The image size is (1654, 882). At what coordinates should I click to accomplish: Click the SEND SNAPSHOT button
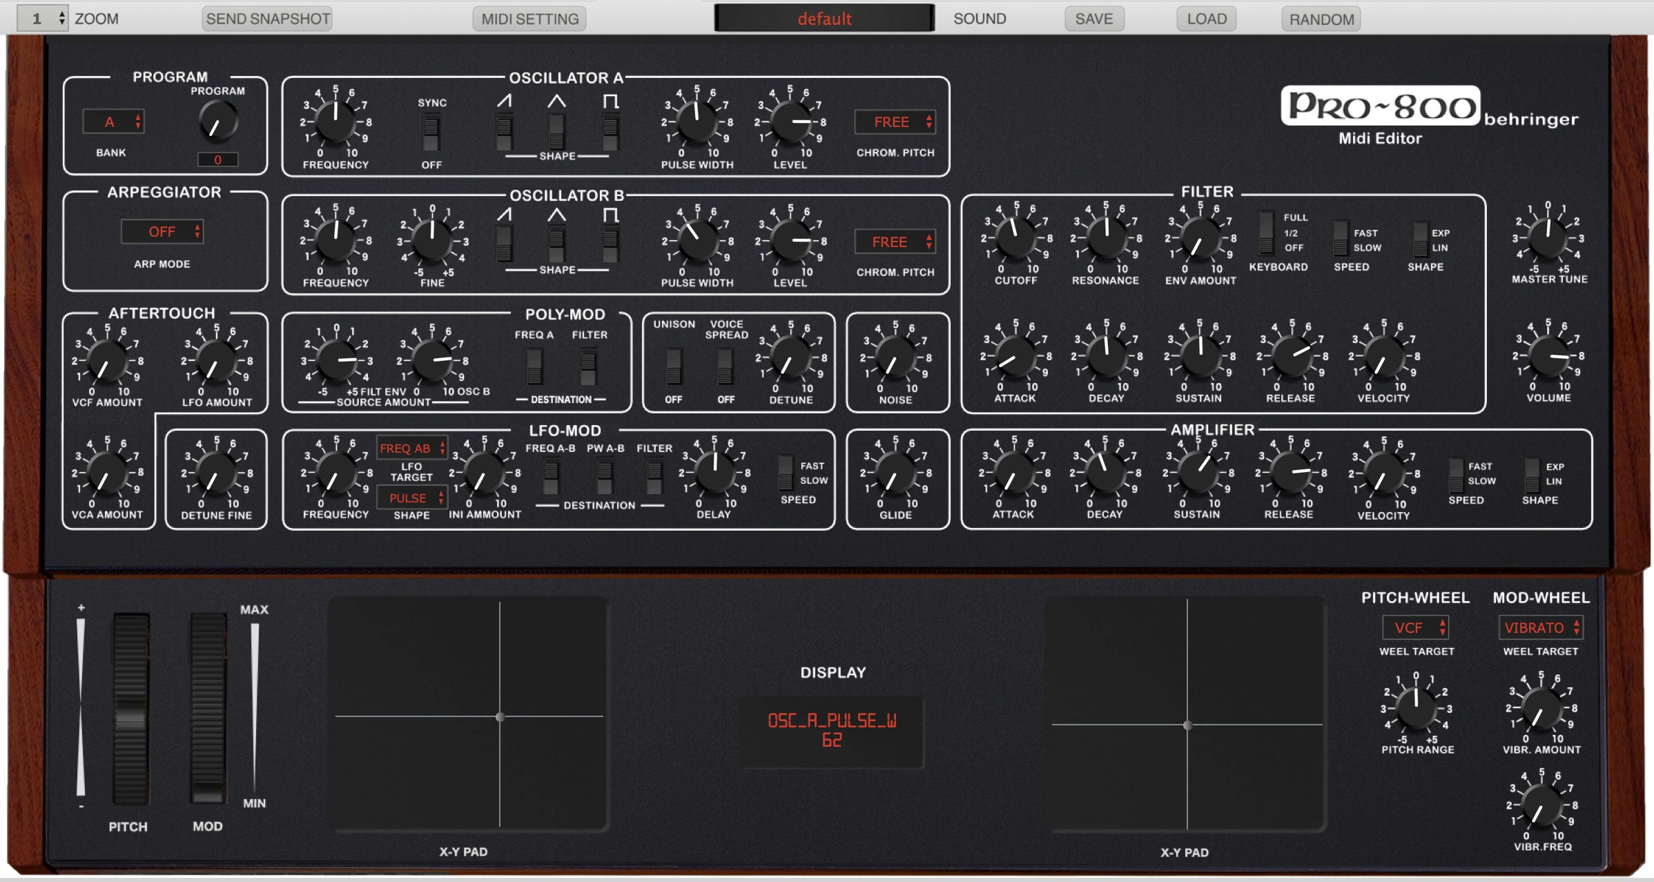(267, 19)
